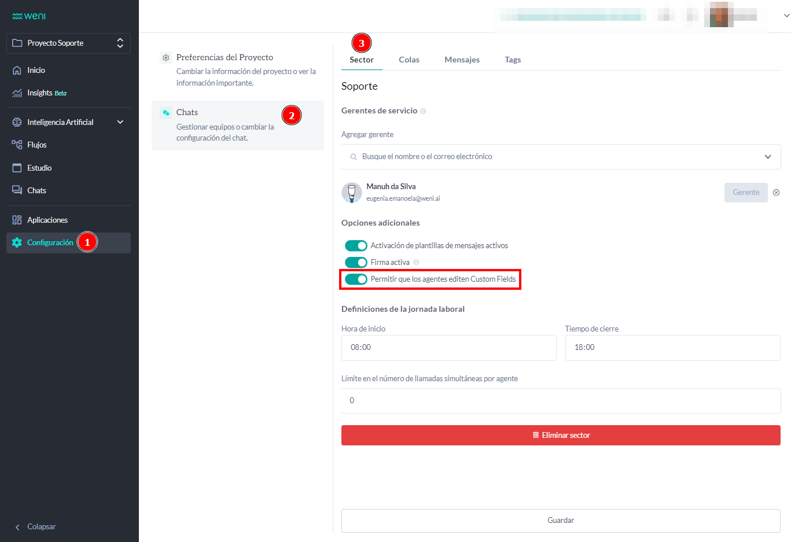Click the Chats icon in left sidebar

coord(17,190)
